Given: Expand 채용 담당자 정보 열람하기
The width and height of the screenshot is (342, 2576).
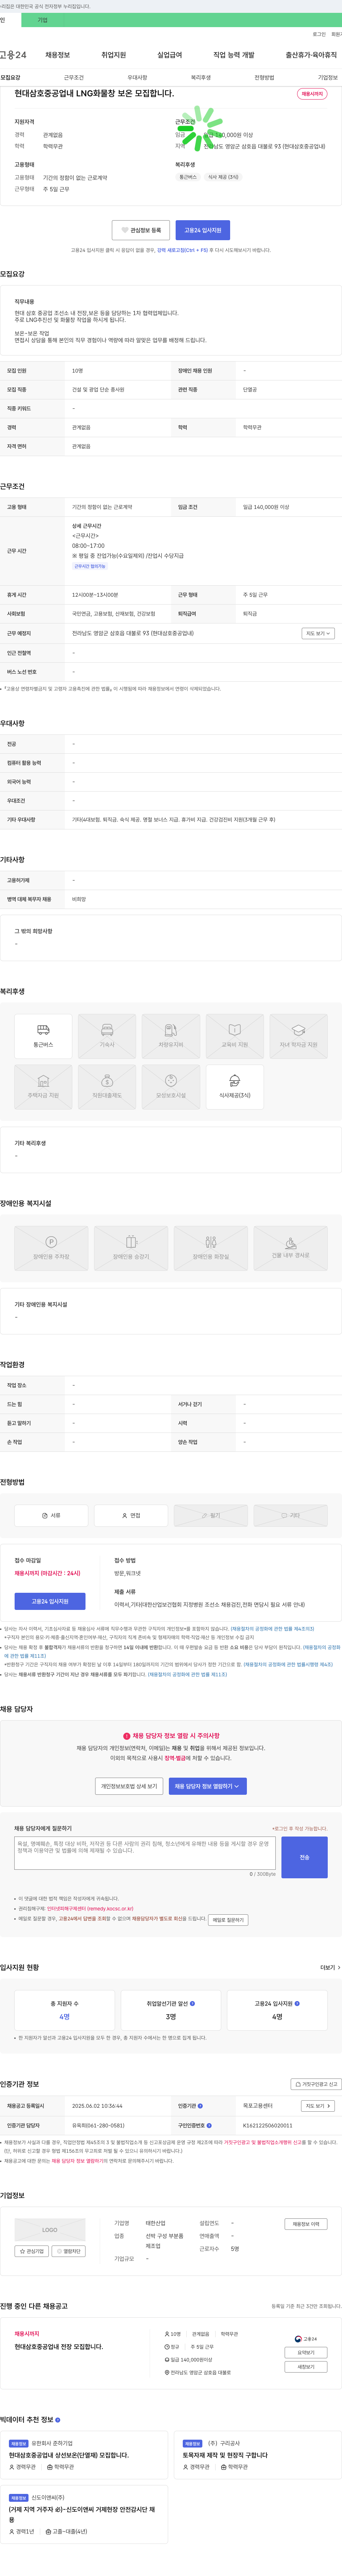Looking at the screenshot, I should [x=207, y=1786].
